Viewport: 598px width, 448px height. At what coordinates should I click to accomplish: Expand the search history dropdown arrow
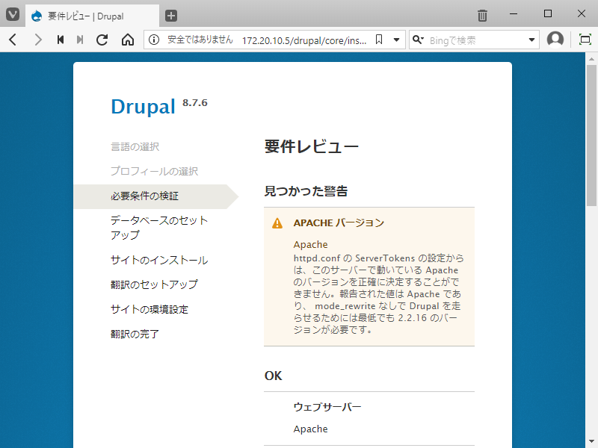click(x=531, y=40)
